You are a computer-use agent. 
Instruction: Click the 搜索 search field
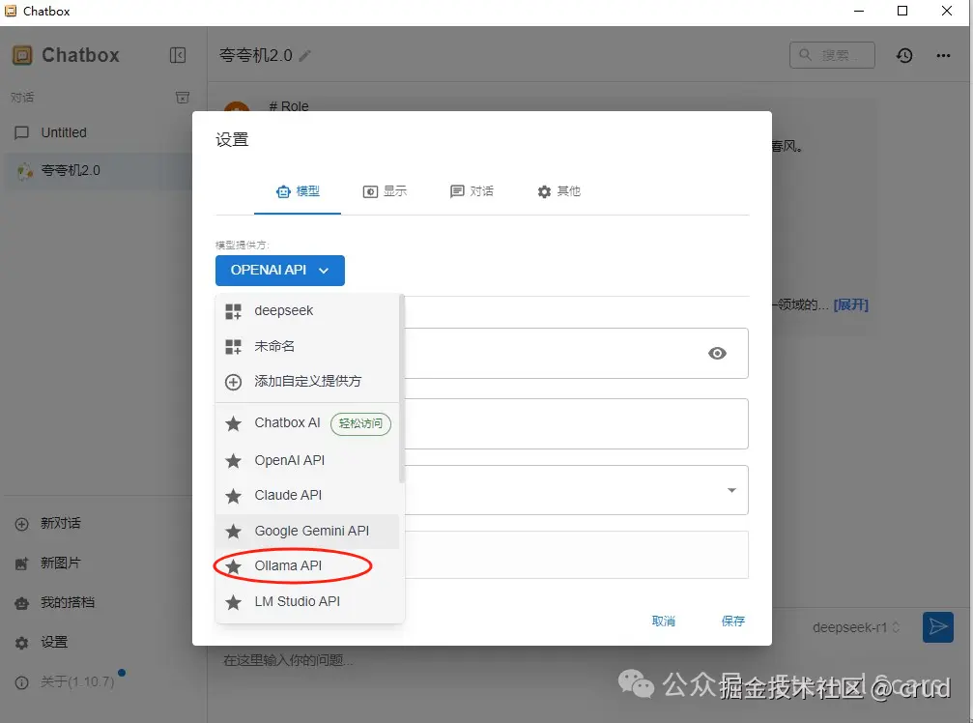(x=832, y=55)
